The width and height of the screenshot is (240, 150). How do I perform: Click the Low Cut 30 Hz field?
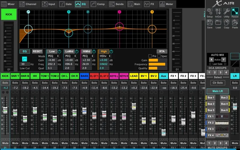[x=25, y=64]
